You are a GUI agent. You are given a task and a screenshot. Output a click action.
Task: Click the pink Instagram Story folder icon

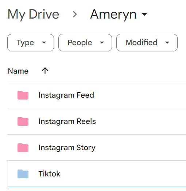pyautogui.click(x=23, y=148)
